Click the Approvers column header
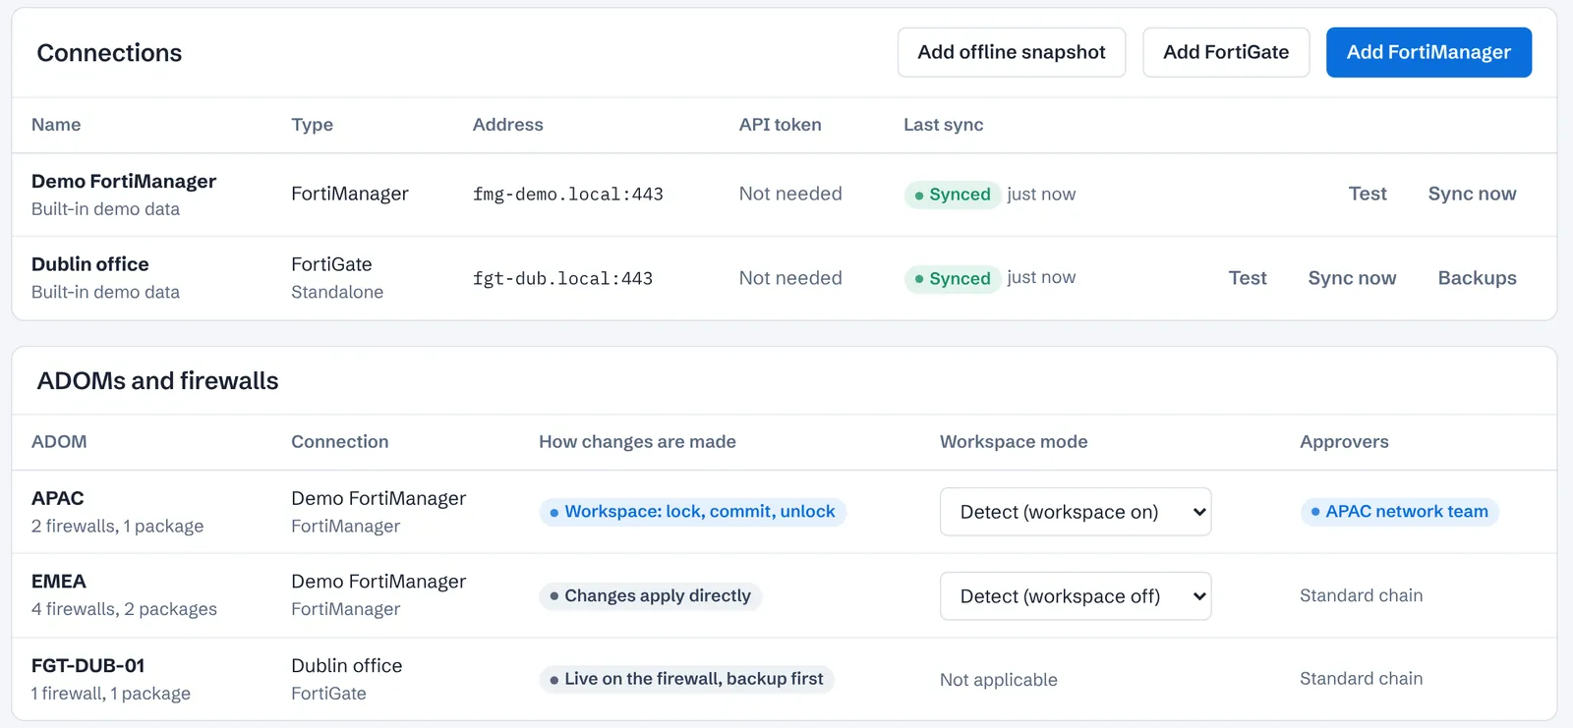The width and height of the screenshot is (1573, 728). click(x=1344, y=442)
